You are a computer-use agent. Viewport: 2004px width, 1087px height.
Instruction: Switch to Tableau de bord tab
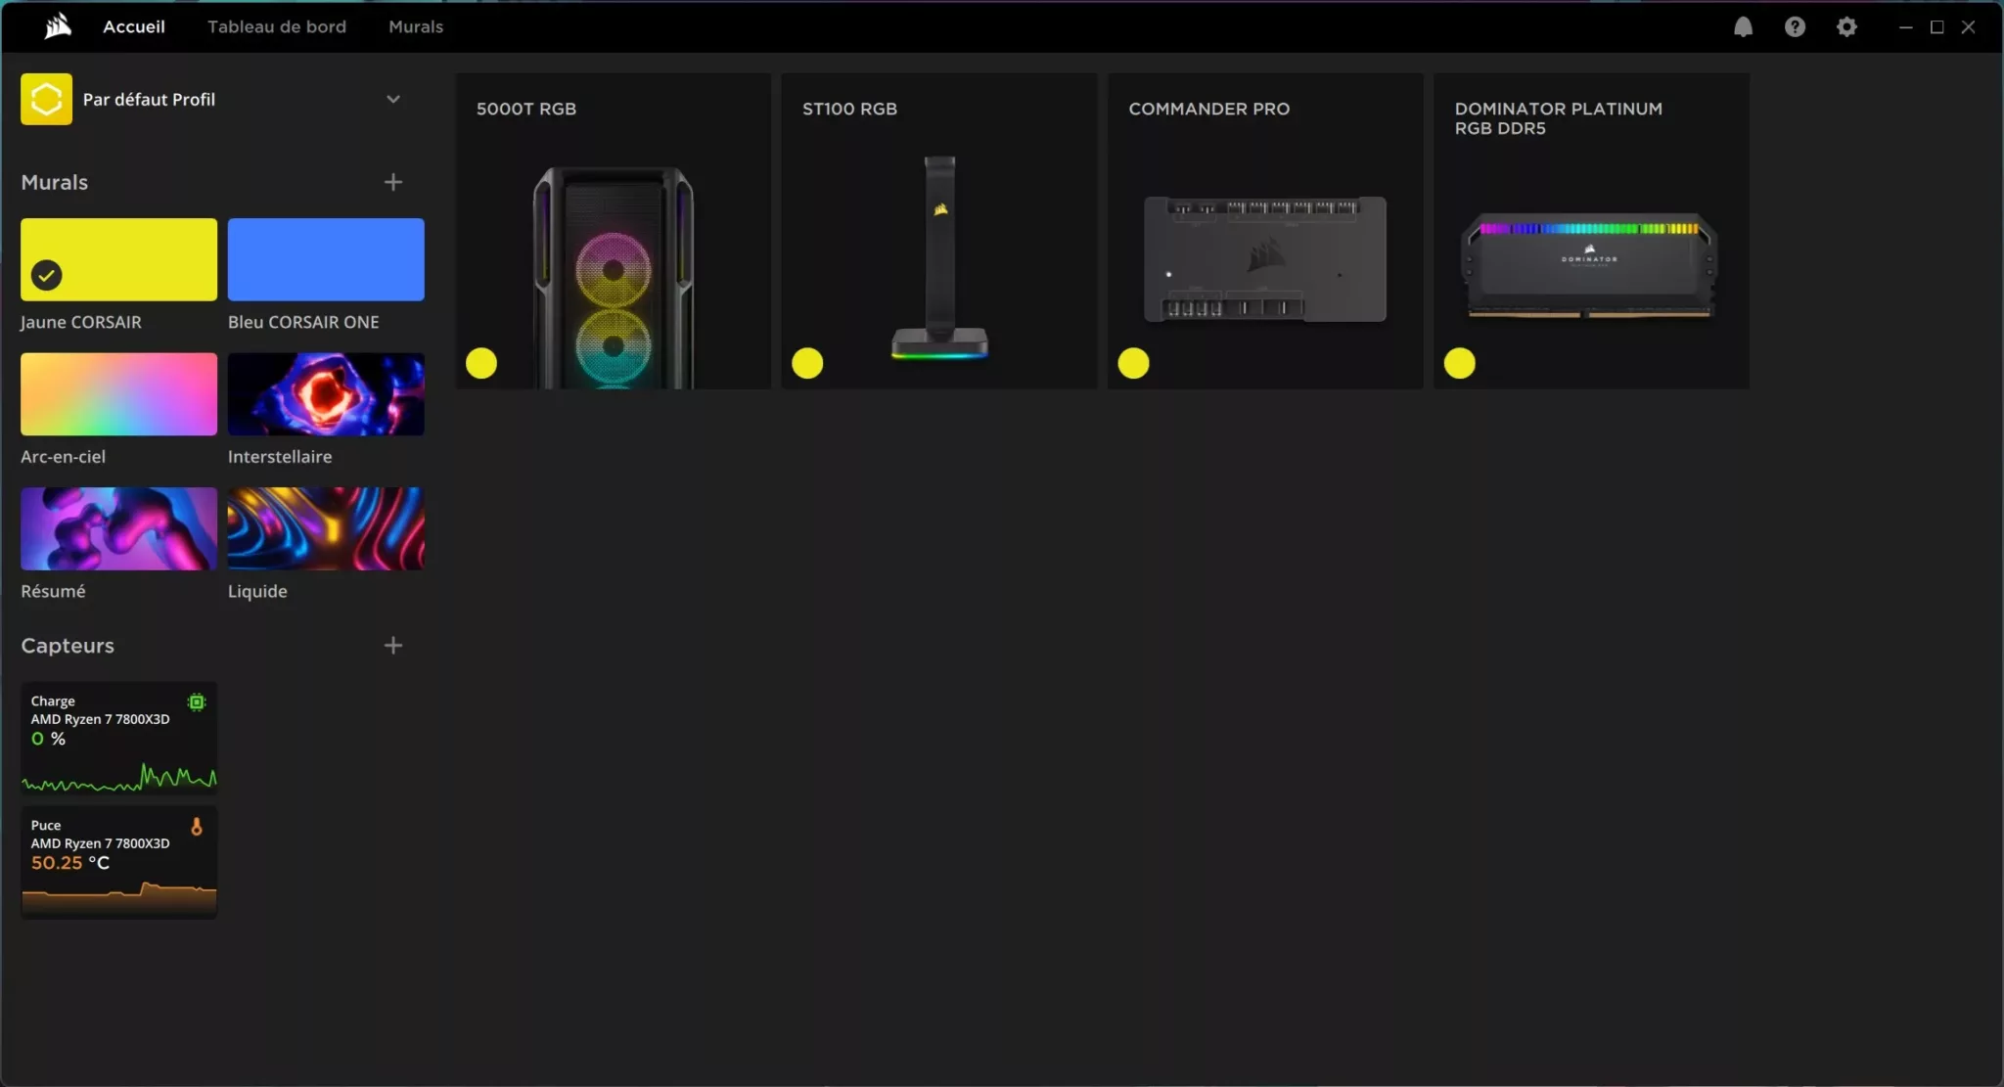click(x=276, y=26)
